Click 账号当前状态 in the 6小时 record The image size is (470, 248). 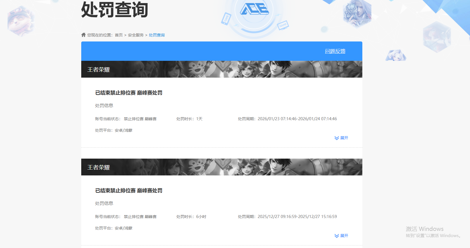pyautogui.click(x=126, y=217)
